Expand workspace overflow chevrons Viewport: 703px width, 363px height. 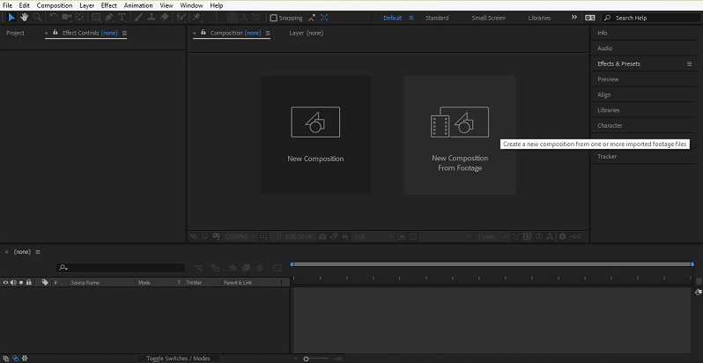[x=574, y=17]
